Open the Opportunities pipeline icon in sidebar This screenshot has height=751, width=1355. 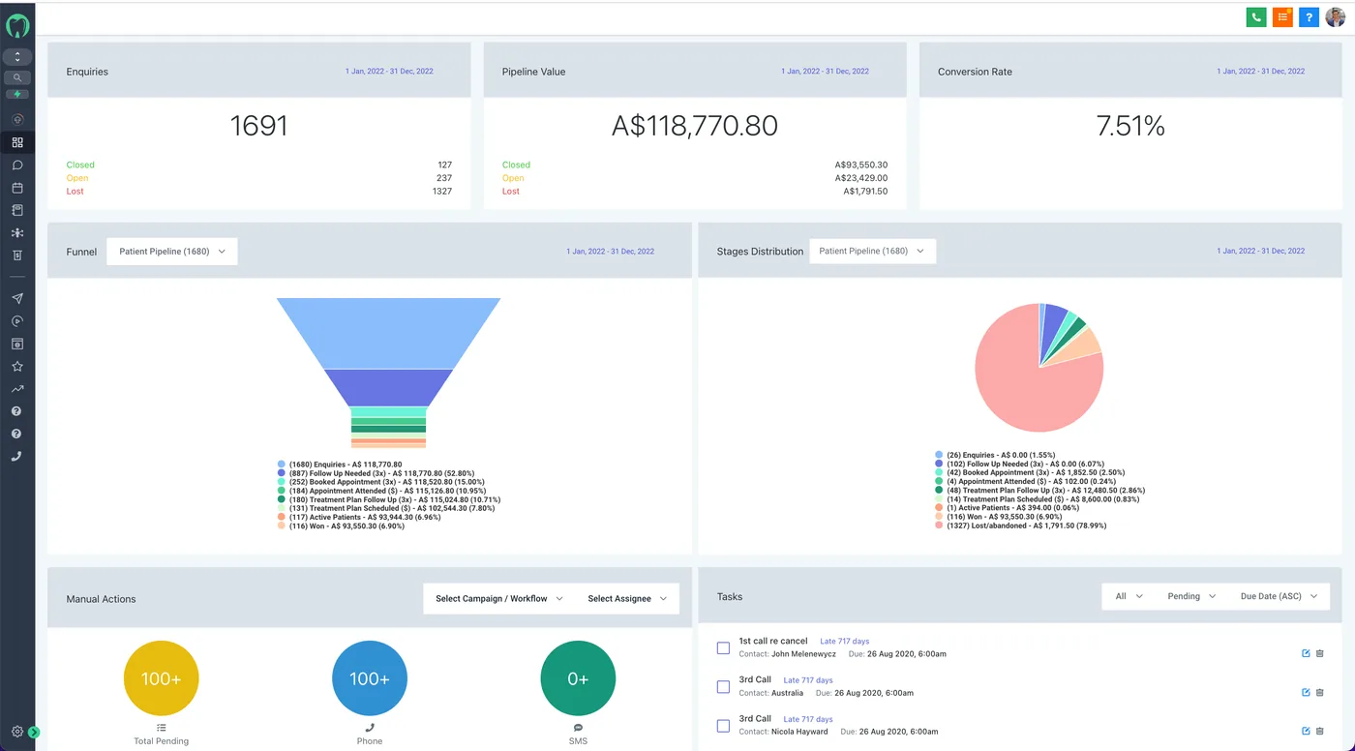point(17,233)
